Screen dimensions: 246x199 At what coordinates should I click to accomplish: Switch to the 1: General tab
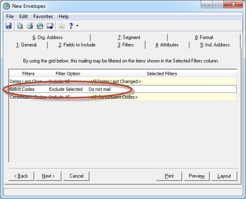(x=26, y=45)
